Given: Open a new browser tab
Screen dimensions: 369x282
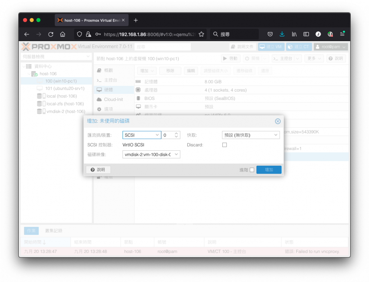Looking at the screenshot, I should [x=136, y=20].
